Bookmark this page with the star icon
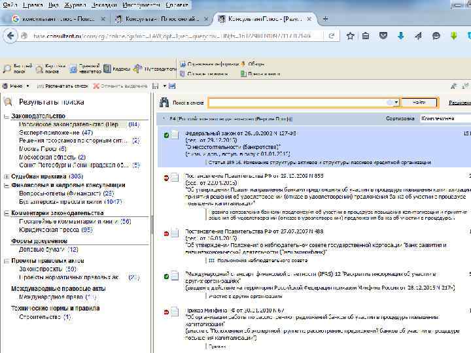Image resolution: width=471 pixels, height=353 pixels. 350,36
